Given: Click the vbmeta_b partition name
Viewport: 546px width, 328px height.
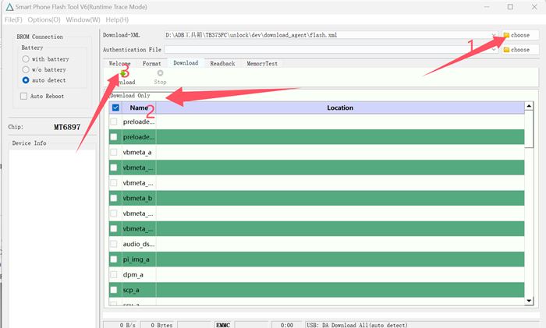Looking at the screenshot, I should pos(137,198).
